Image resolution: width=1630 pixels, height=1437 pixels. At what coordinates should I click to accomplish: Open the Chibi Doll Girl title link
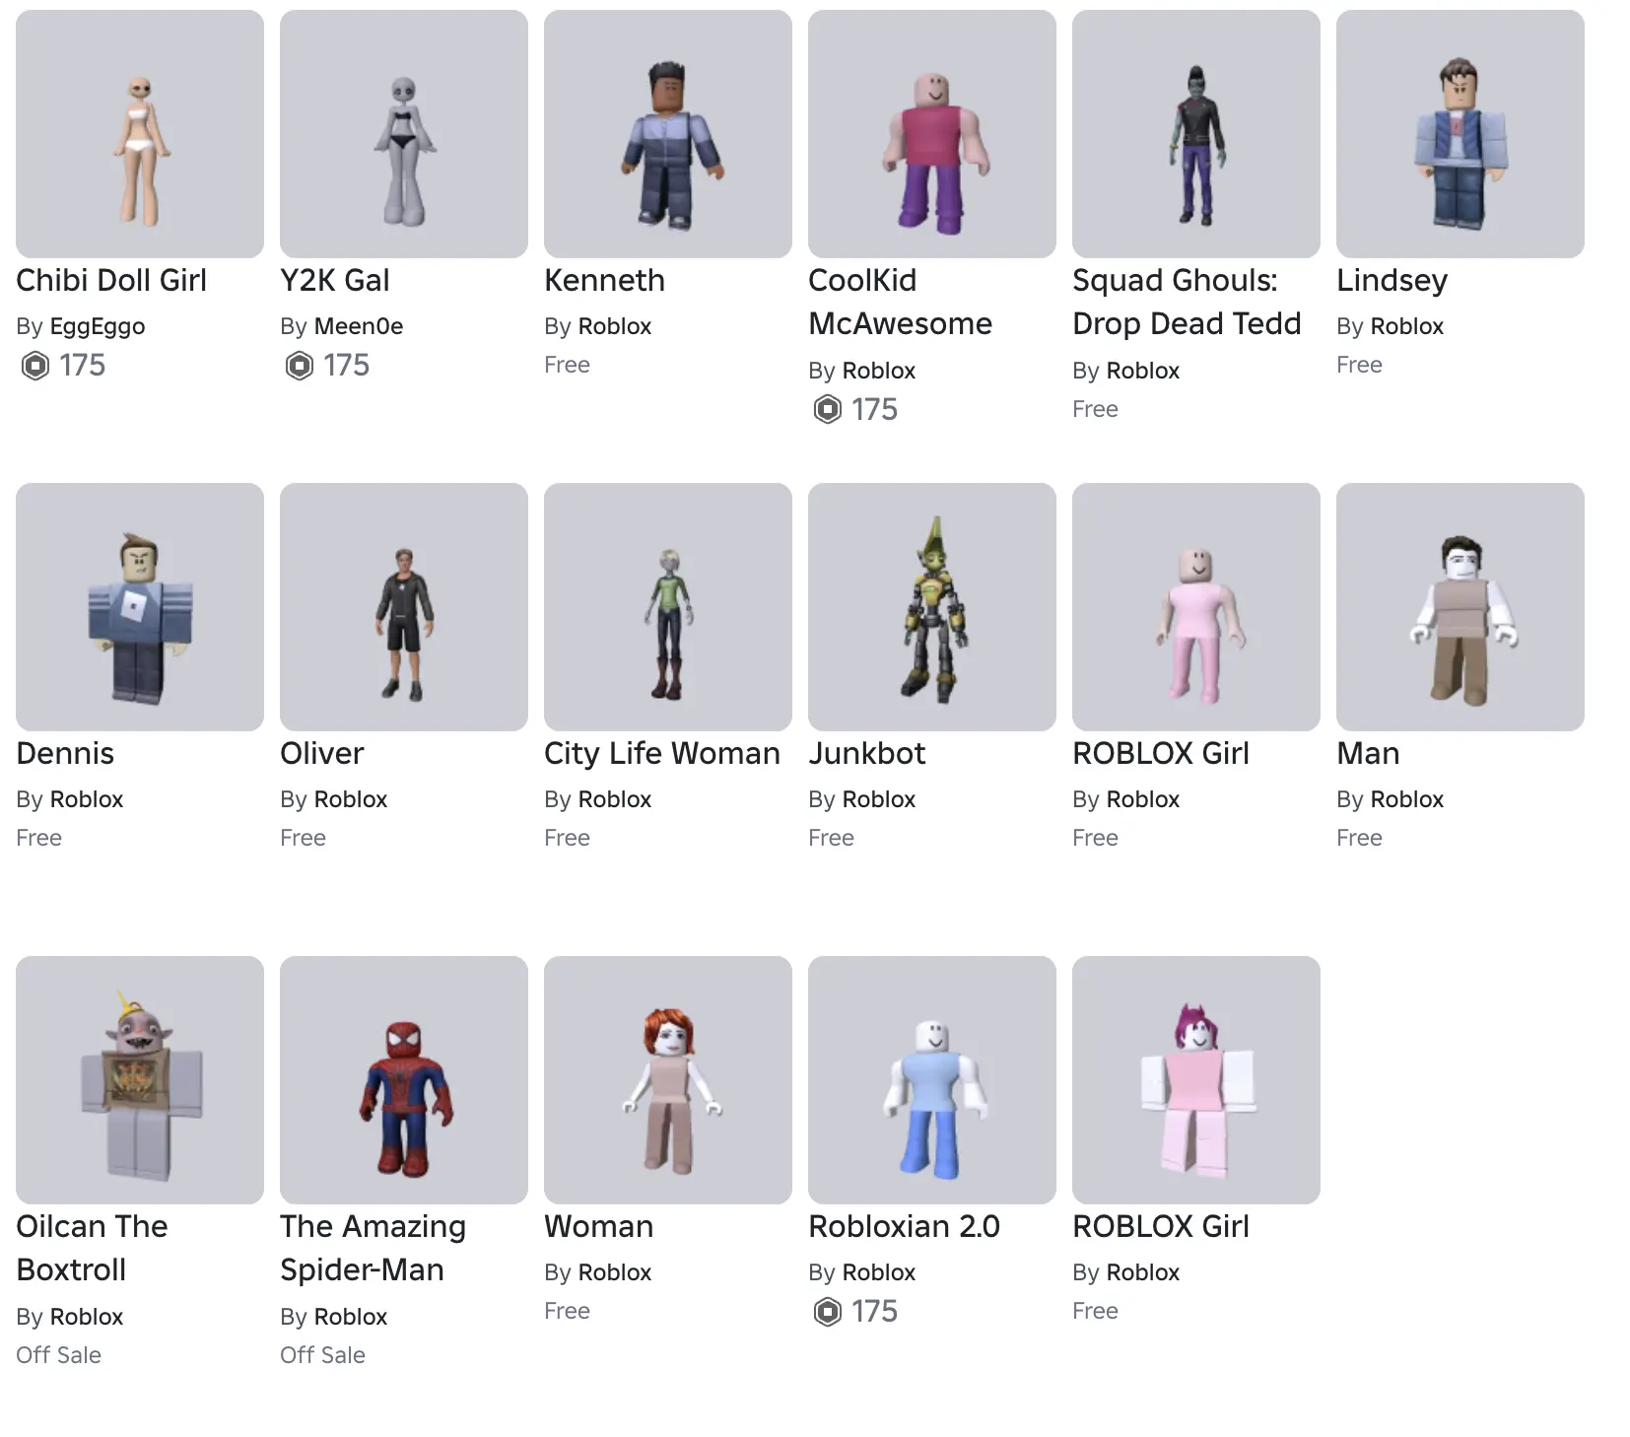tap(111, 281)
